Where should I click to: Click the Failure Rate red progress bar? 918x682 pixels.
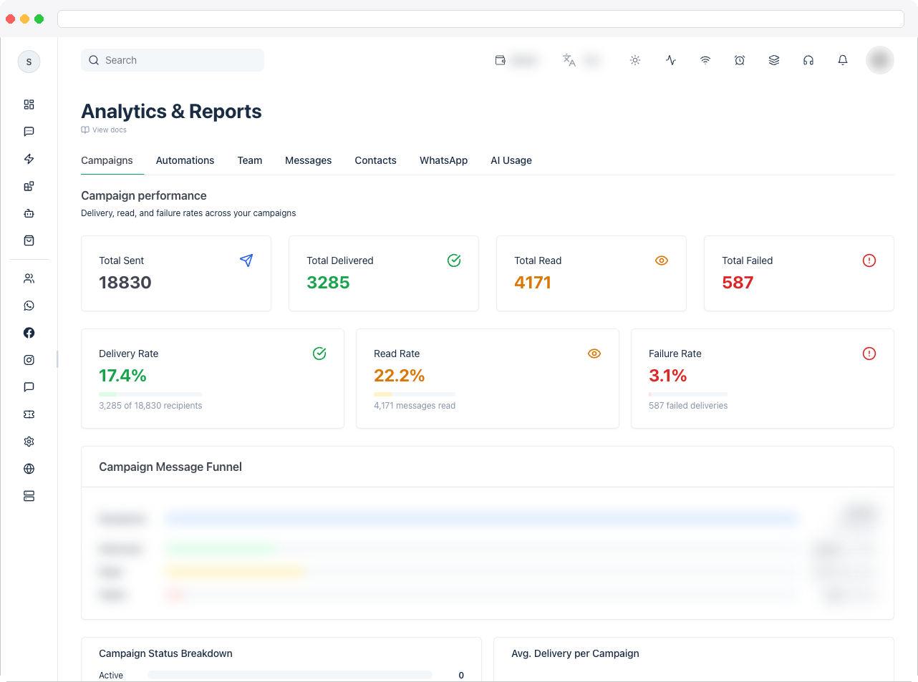click(x=688, y=394)
